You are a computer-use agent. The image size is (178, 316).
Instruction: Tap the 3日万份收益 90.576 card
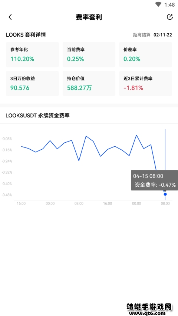pos(32,83)
